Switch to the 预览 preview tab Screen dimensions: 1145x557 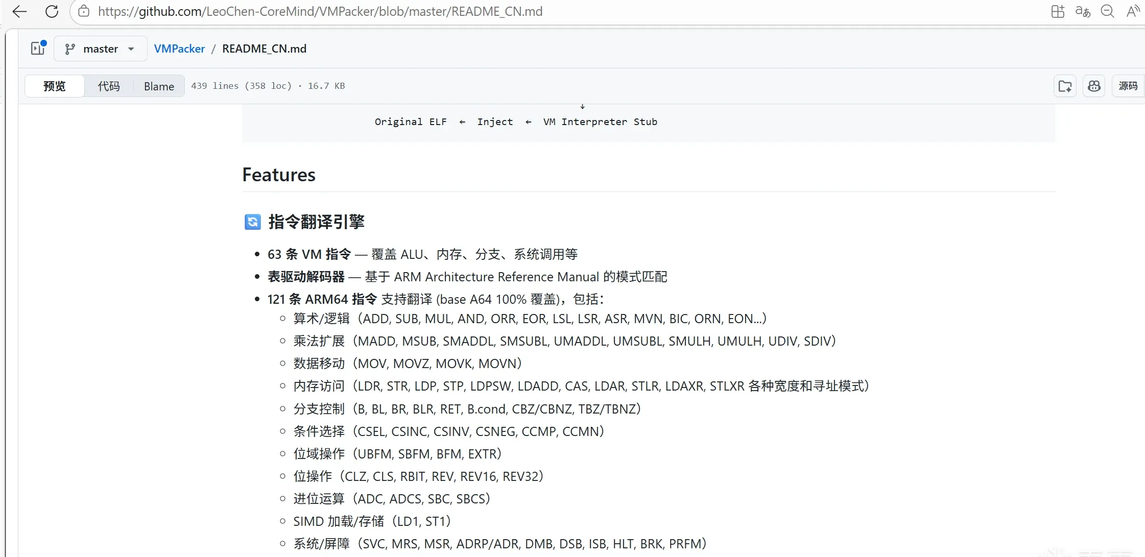tap(55, 86)
